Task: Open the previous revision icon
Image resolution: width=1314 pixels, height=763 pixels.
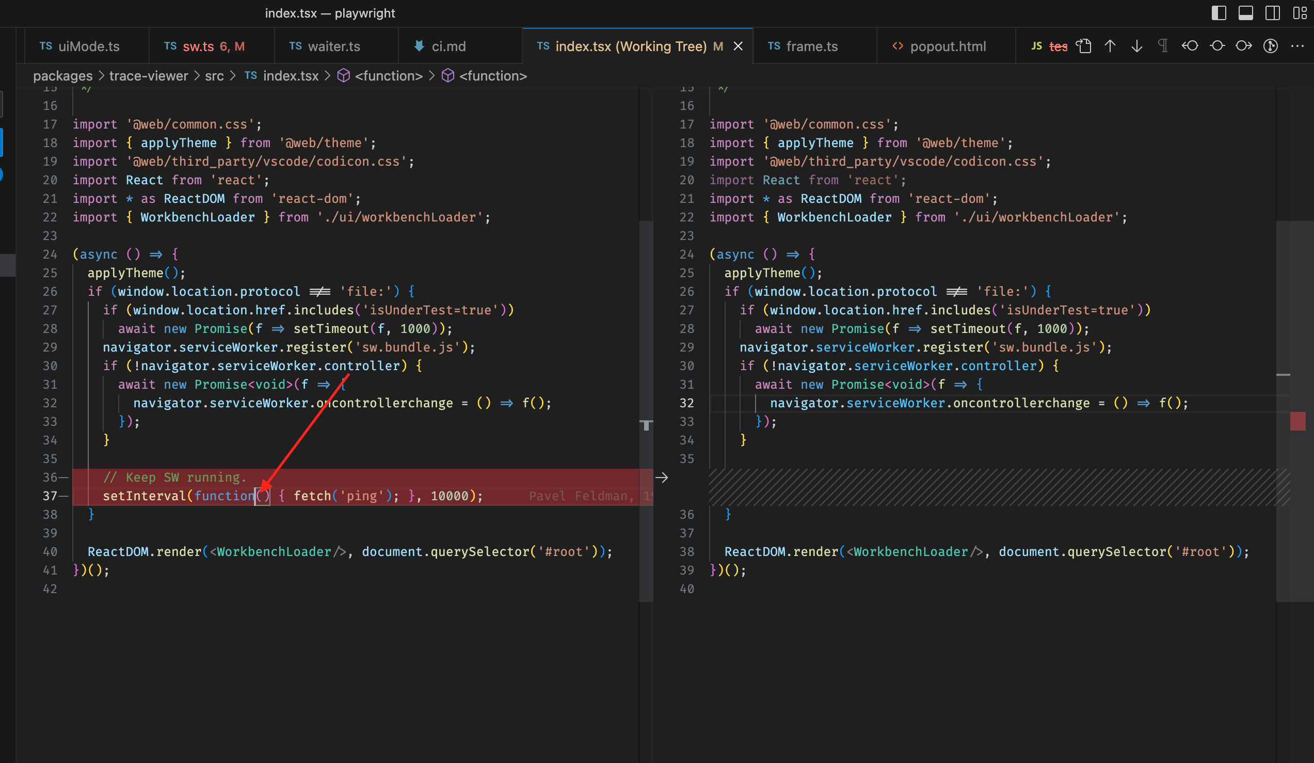Action: point(1190,46)
